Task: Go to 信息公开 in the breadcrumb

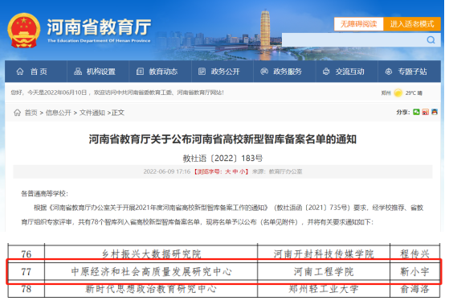Action: pos(59,113)
